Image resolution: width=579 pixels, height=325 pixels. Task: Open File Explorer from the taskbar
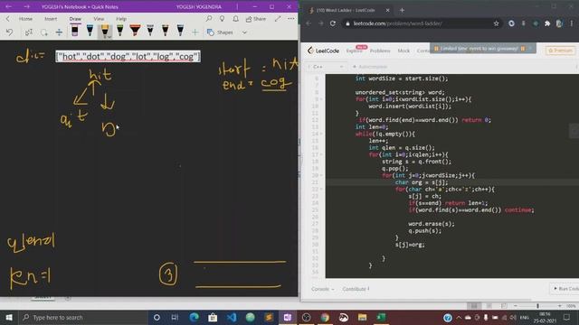pos(362,317)
